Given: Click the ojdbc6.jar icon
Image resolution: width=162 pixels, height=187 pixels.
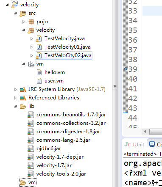Looking at the screenshot, I should click(31, 148).
